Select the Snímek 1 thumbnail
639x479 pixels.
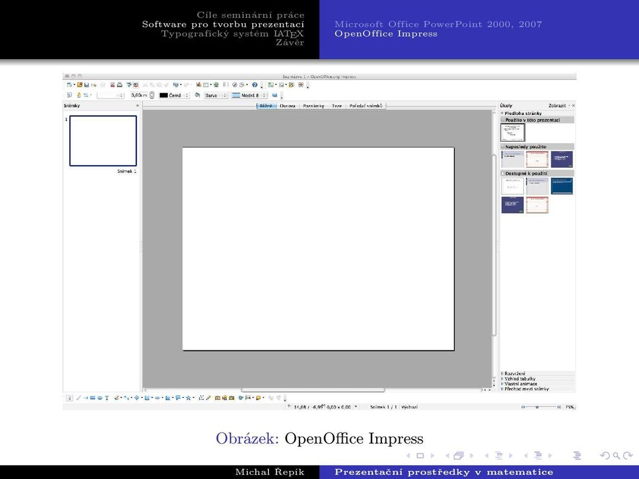(103, 141)
